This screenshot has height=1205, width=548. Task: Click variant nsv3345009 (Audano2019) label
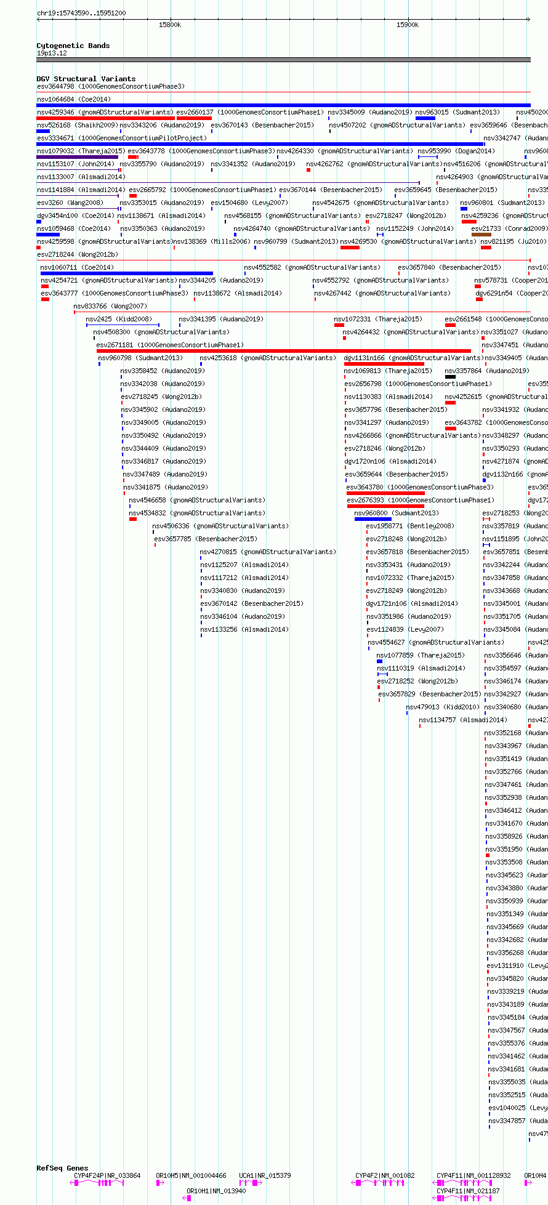[x=369, y=112]
